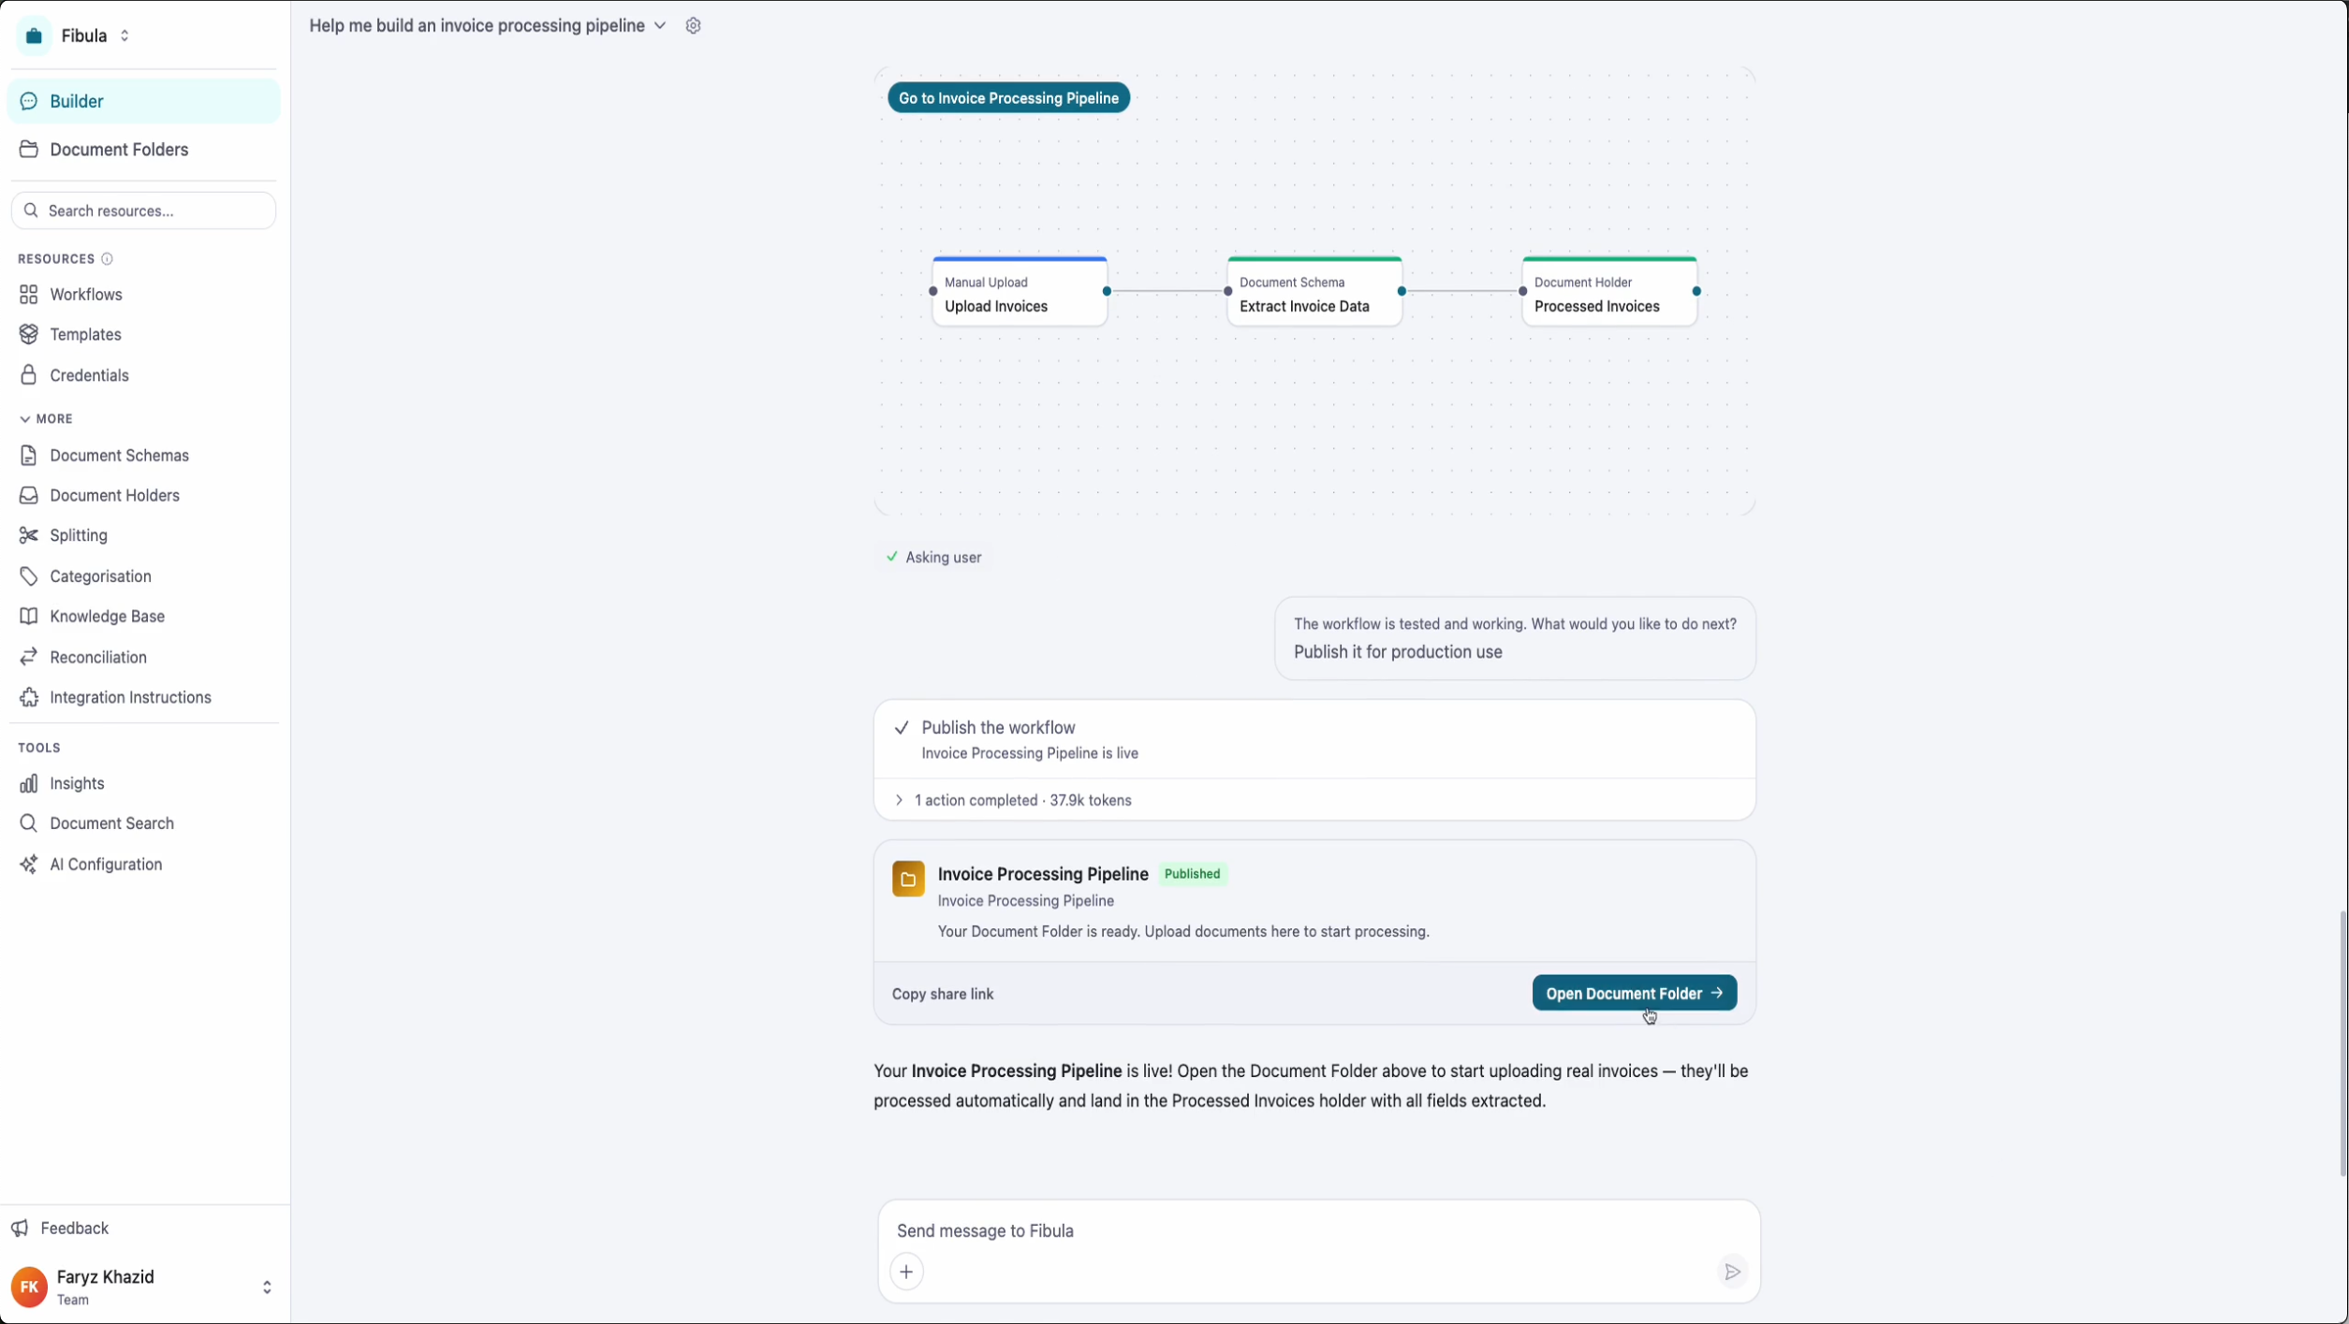Open Document Holders in the sidebar
Screen dimensions: 2349x1324
pyautogui.click(x=143, y=495)
